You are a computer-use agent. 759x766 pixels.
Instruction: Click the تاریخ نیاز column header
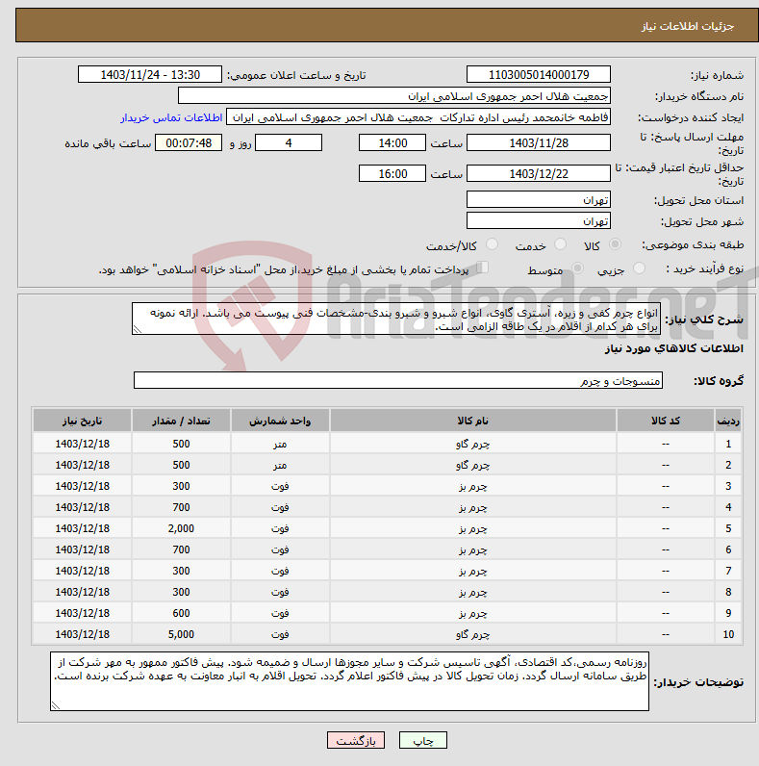click(x=82, y=421)
